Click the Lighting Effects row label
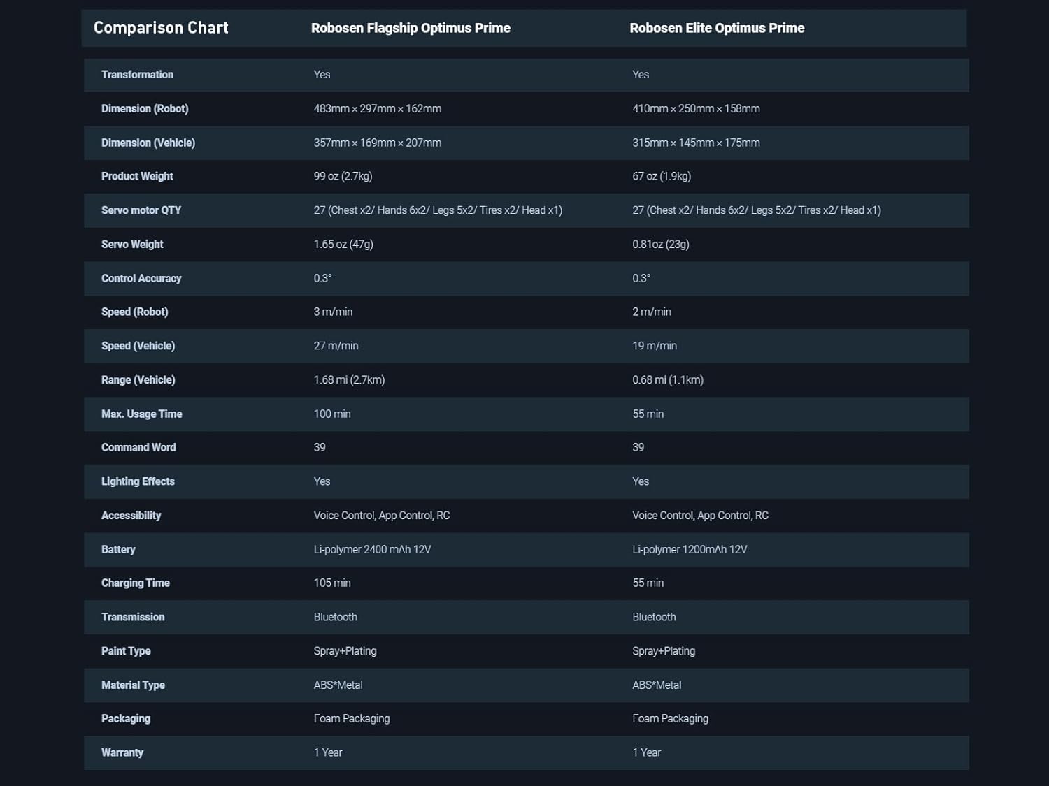This screenshot has width=1049, height=786. point(138,481)
